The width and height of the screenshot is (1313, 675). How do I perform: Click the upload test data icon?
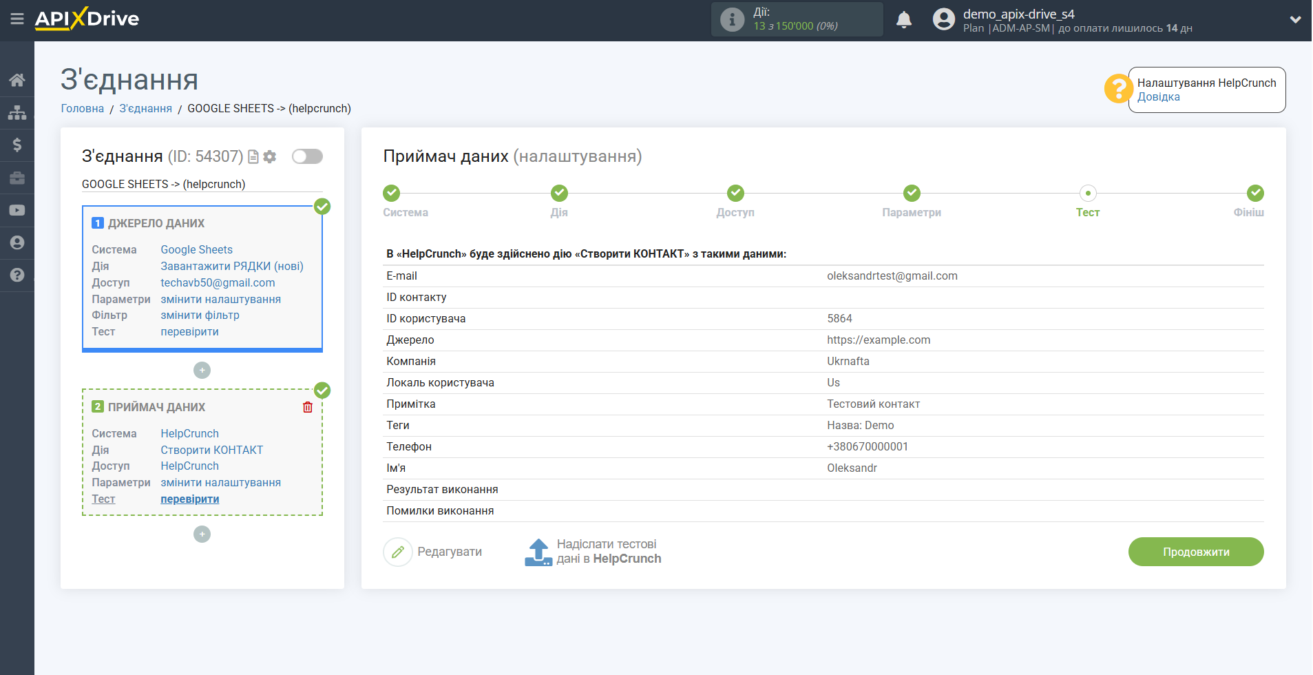point(538,552)
